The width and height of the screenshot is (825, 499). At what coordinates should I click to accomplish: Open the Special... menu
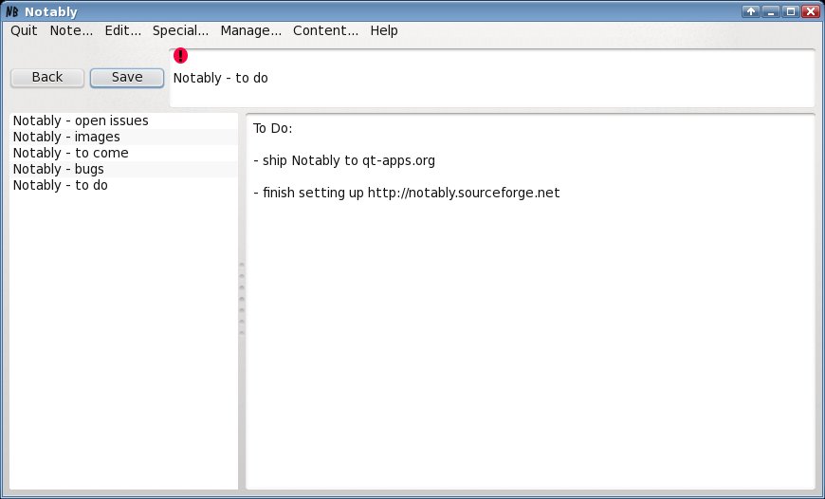180,30
